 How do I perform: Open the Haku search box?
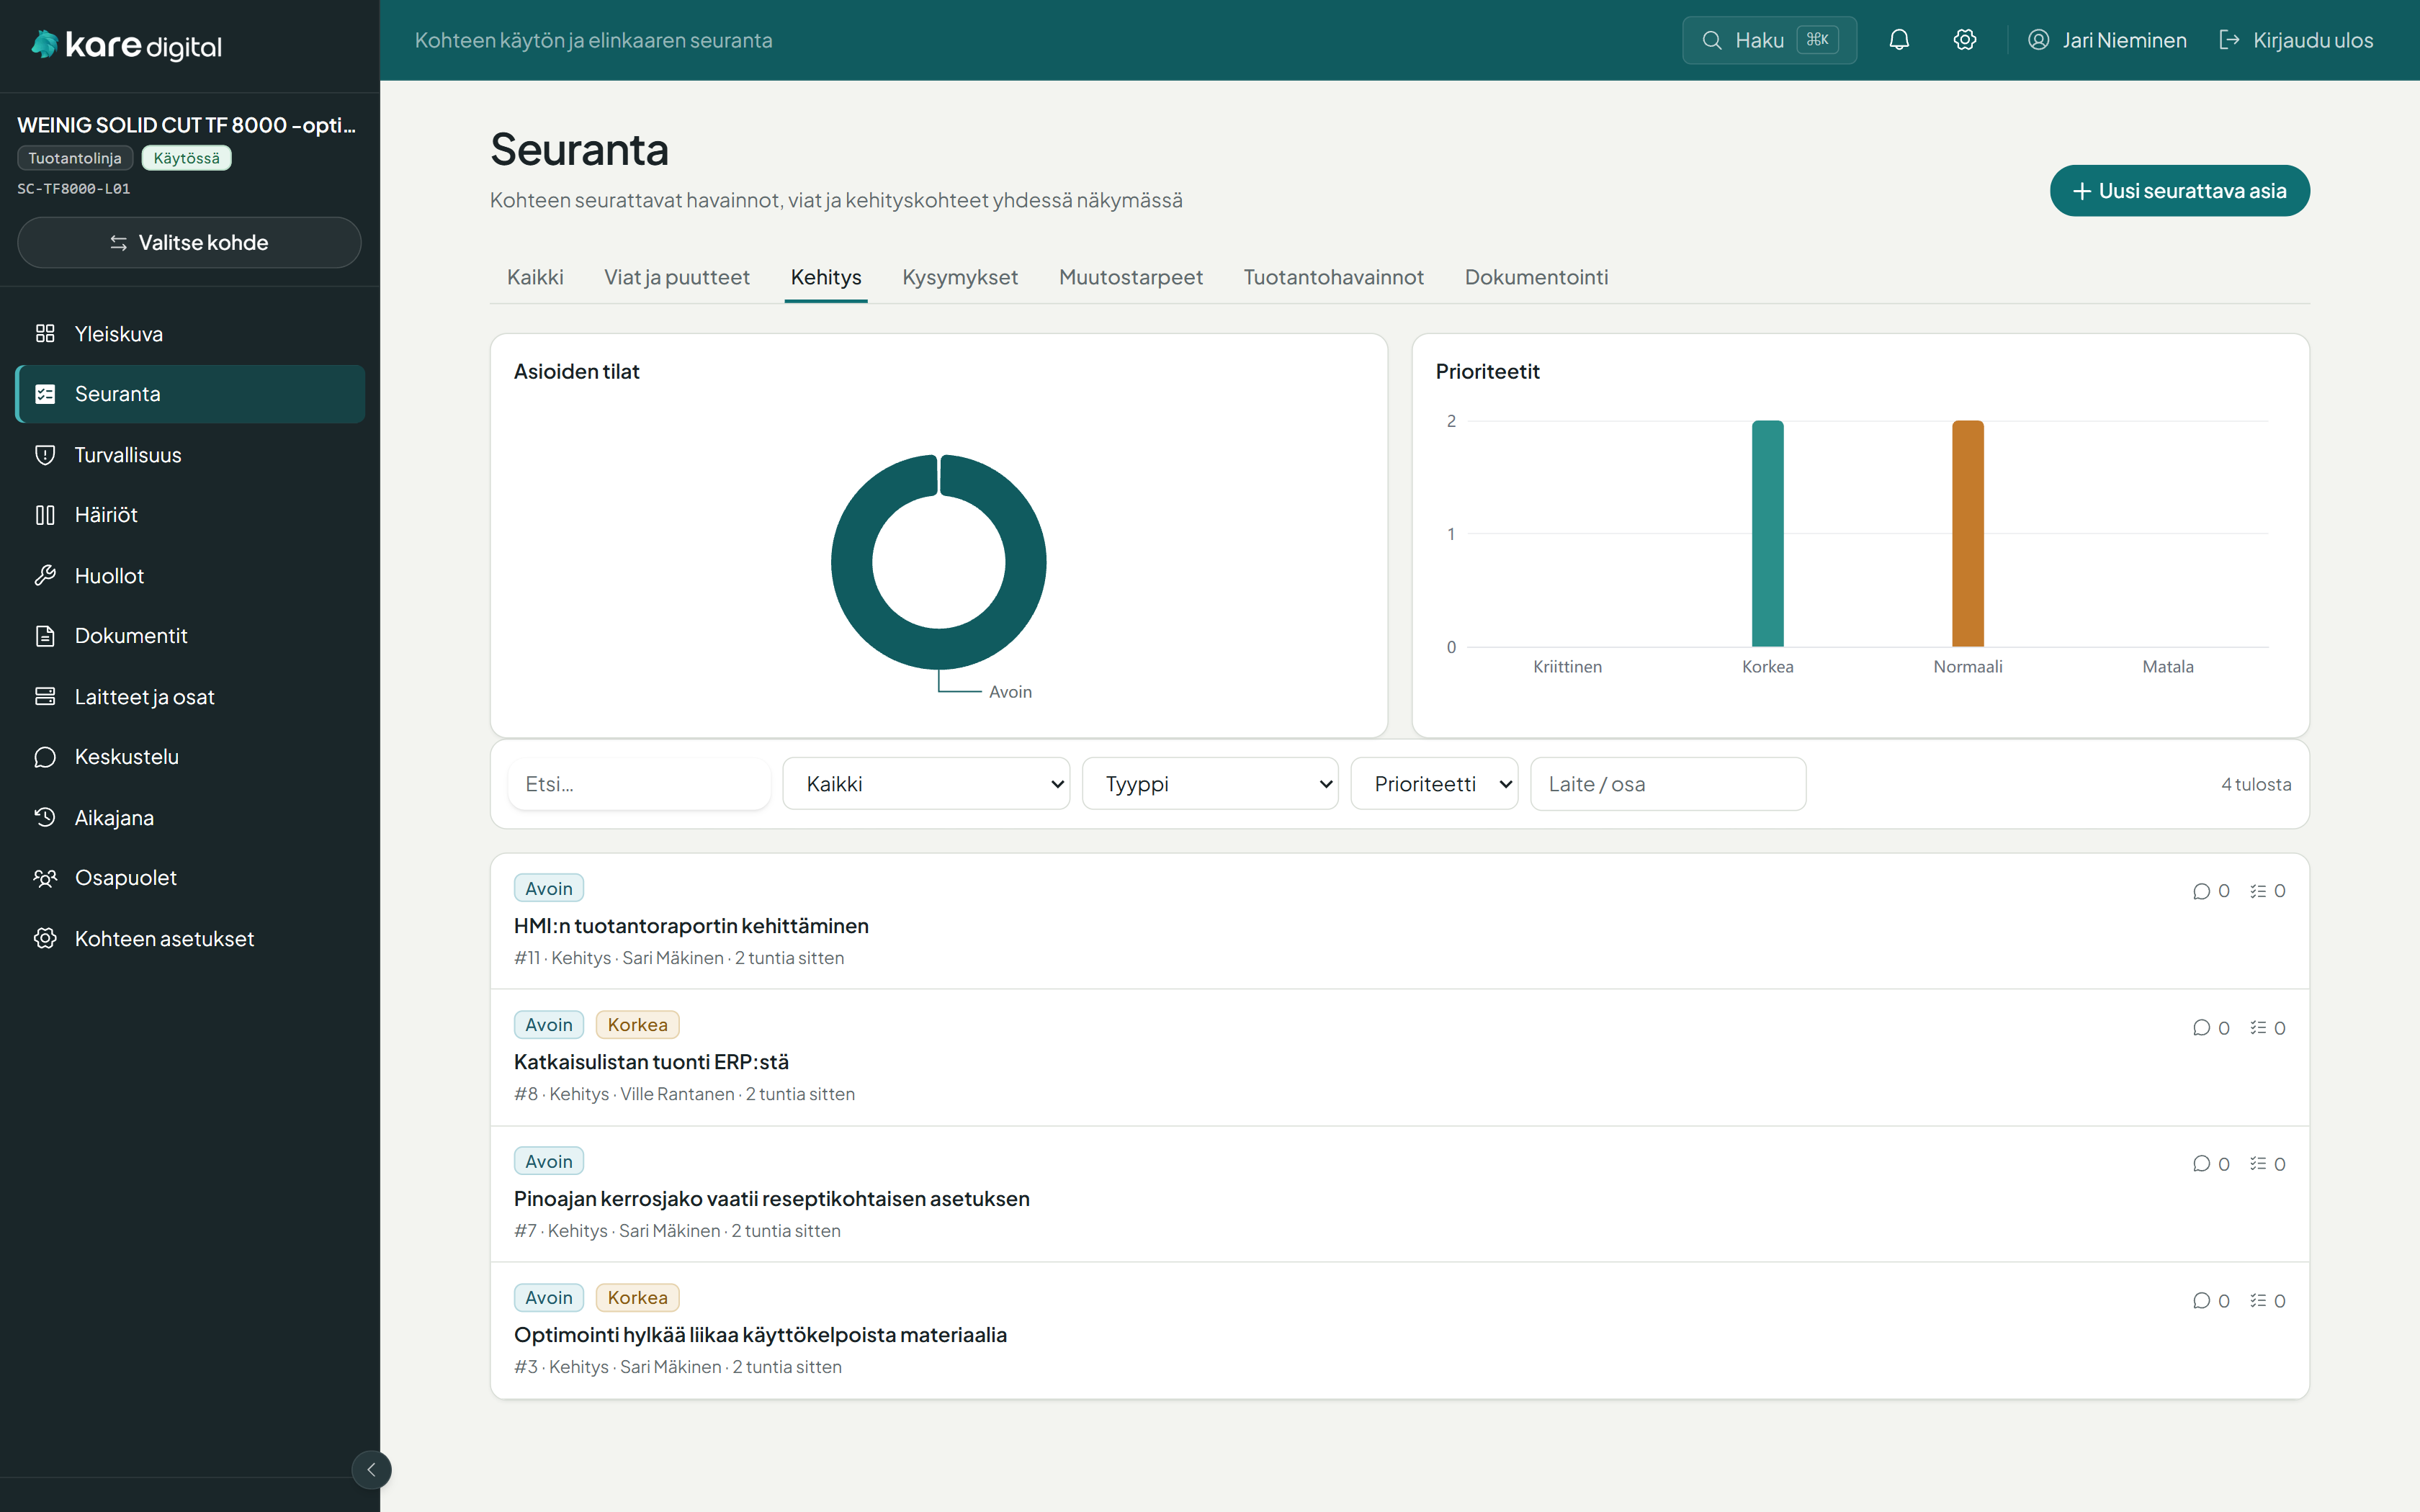(x=1769, y=40)
